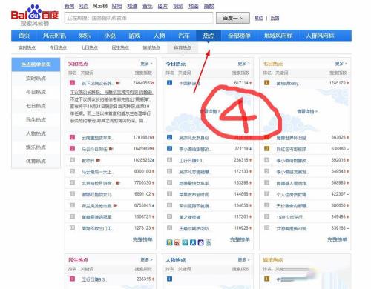Open the keyword 教师节
Image resolution: width=371 pixels, height=289 pixels.
(x=88, y=161)
